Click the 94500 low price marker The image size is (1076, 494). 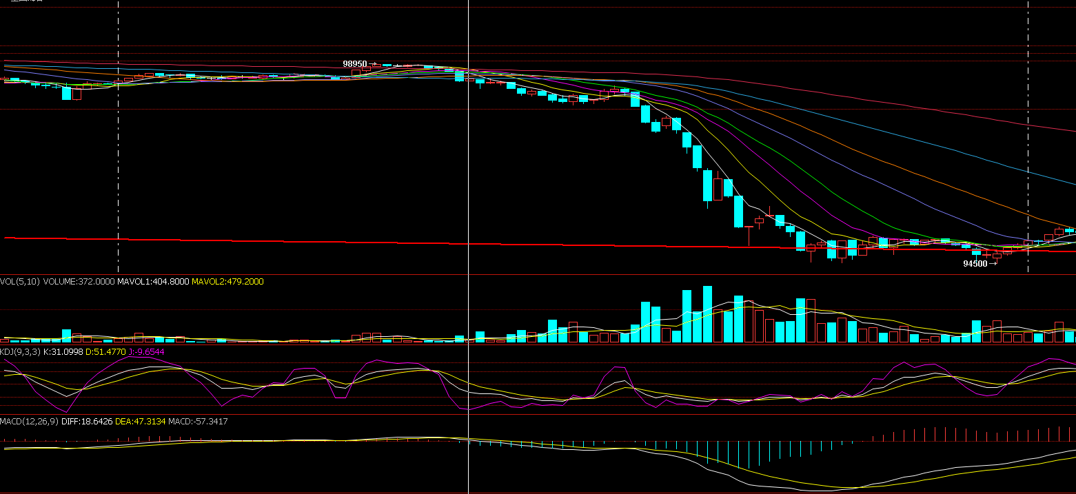975,263
